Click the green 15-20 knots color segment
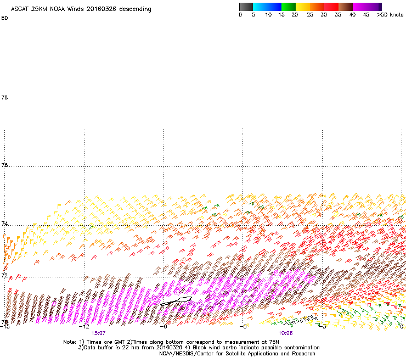The width and height of the screenshot is (406, 357). [289, 7]
